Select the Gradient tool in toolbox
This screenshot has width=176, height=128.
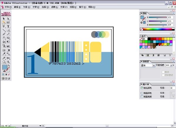(8, 50)
